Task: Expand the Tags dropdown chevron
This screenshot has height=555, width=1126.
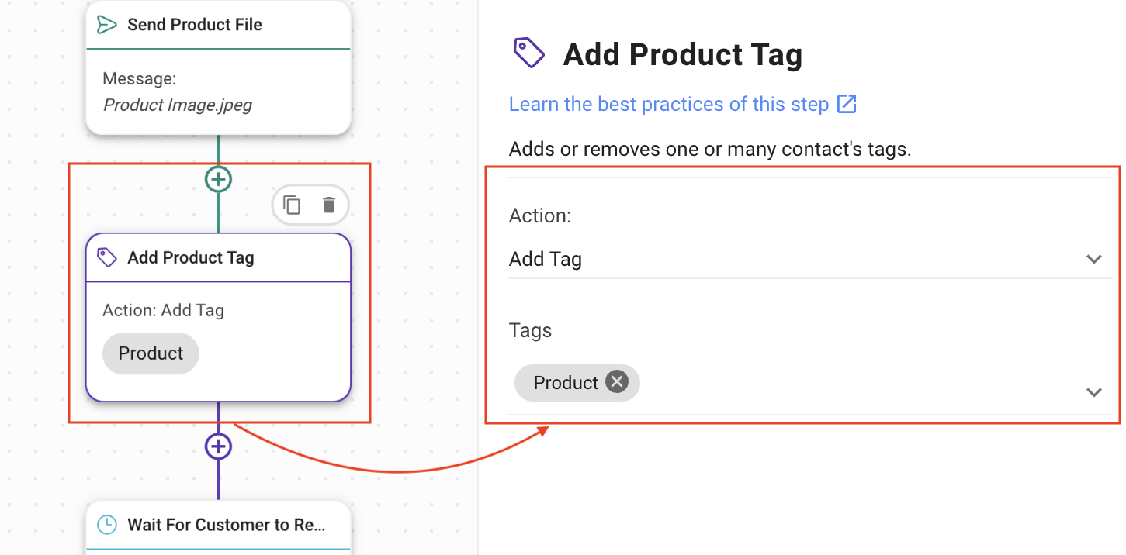Action: coord(1094,392)
